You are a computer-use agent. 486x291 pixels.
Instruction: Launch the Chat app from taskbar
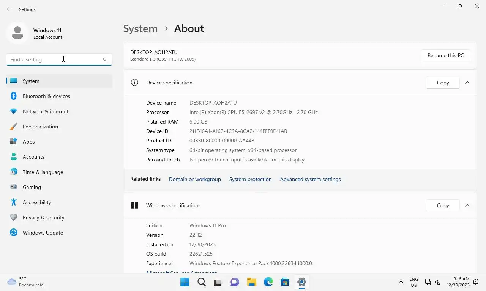[235, 282]
